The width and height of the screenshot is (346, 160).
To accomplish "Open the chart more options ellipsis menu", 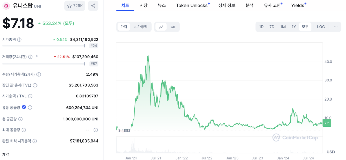I will pyautogui.click(x=336, y=27).
